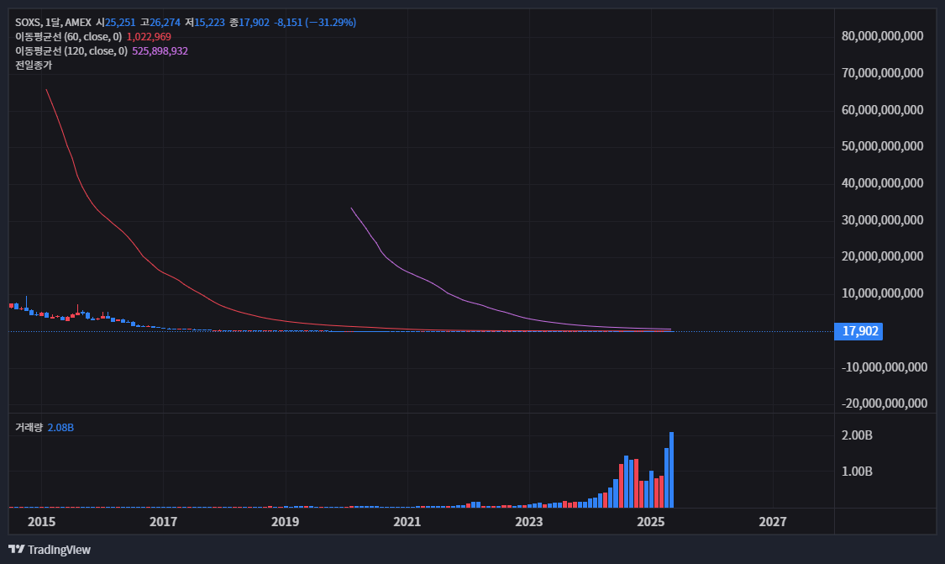Click the 거래량 volume legend label

click(x=29, y=428)
